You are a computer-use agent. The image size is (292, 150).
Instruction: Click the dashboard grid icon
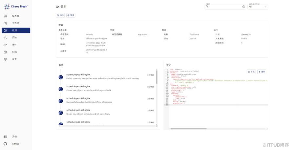[5, 16]
